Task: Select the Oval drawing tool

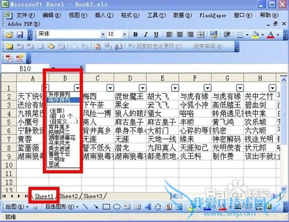Action: click(117, 207)
